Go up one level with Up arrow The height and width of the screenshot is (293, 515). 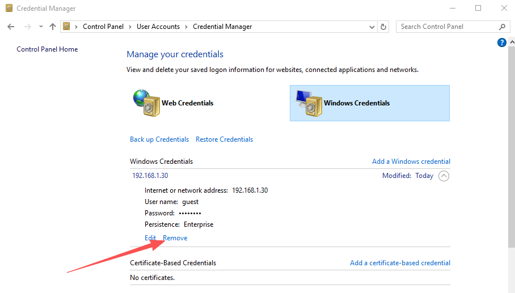tap(53, 27)
